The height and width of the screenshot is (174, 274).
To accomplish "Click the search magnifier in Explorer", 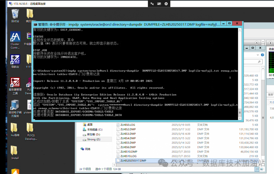I will point(259,61).
